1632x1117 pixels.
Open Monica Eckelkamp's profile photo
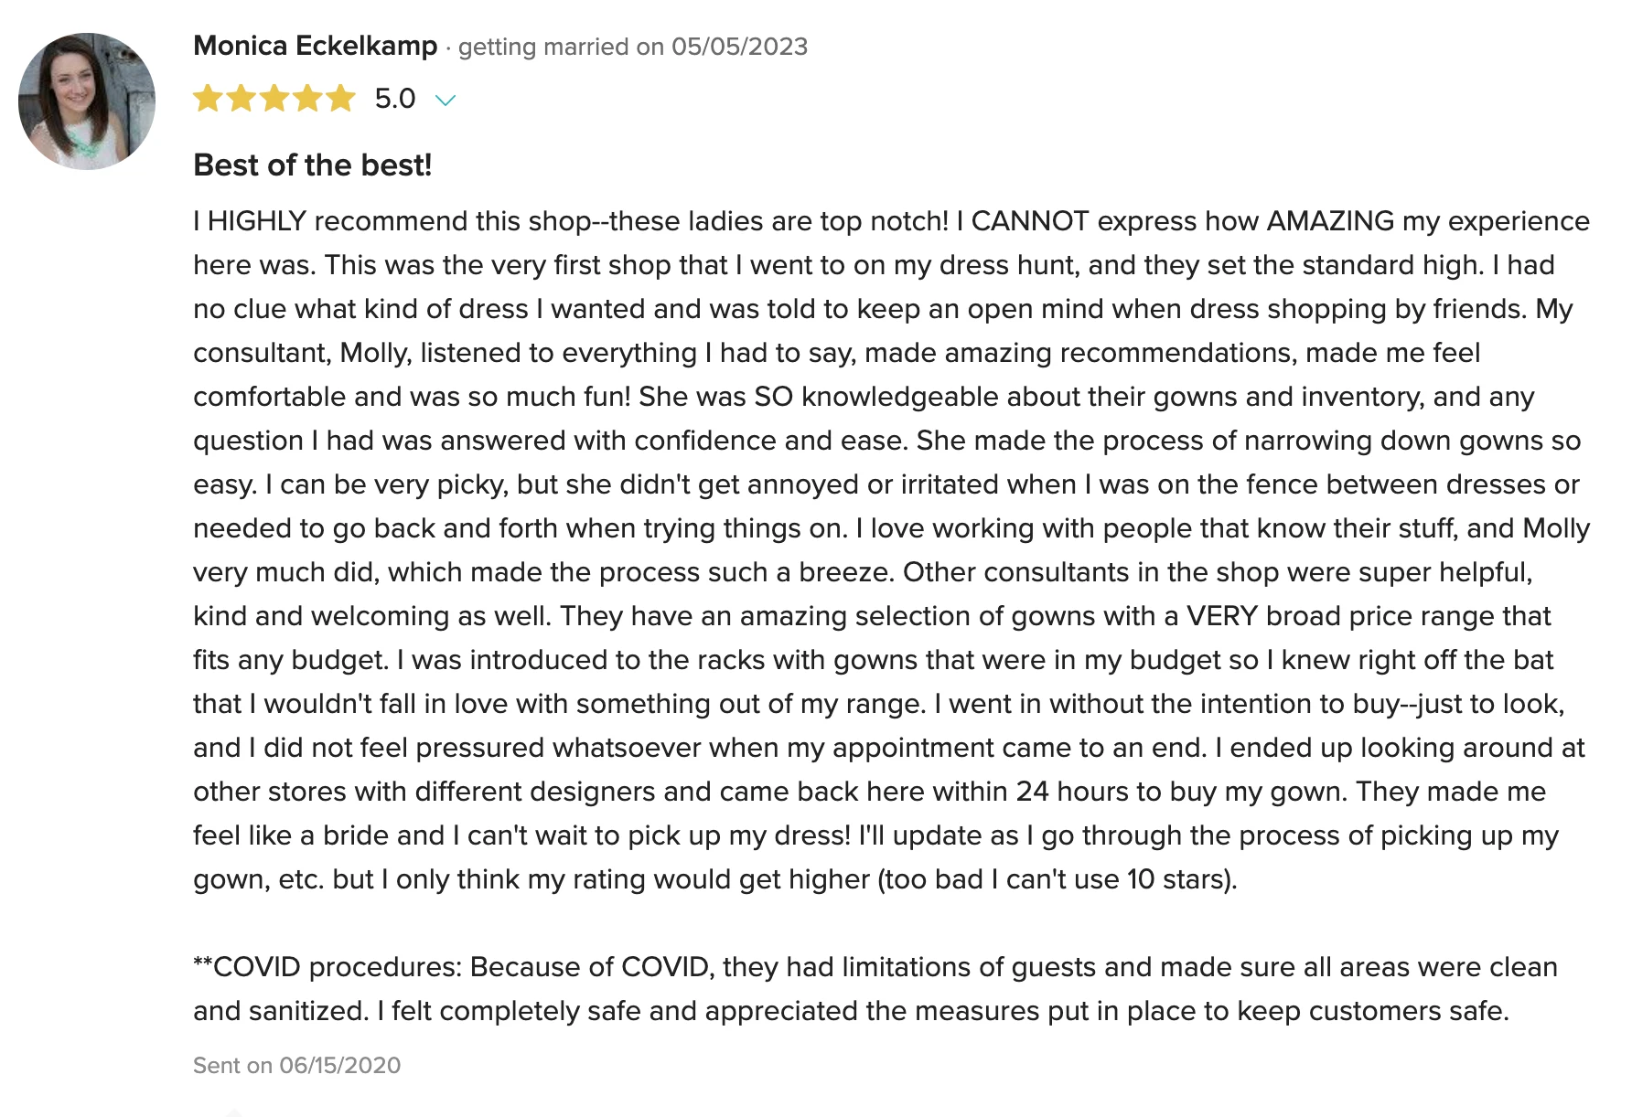[87, 101]
